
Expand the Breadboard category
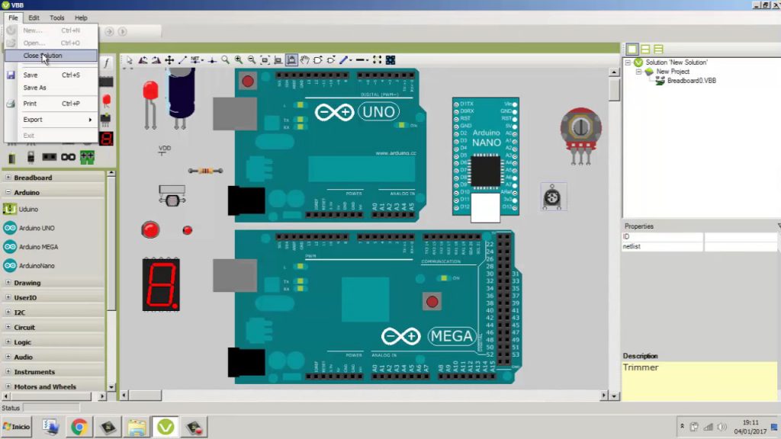coord(8,177)
